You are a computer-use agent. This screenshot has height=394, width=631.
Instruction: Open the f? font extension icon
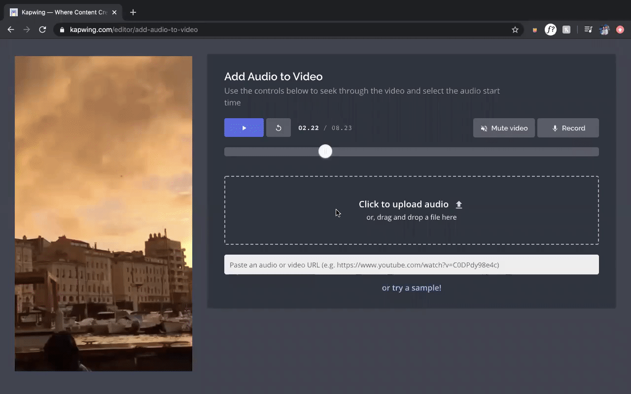tap(550, 30)
